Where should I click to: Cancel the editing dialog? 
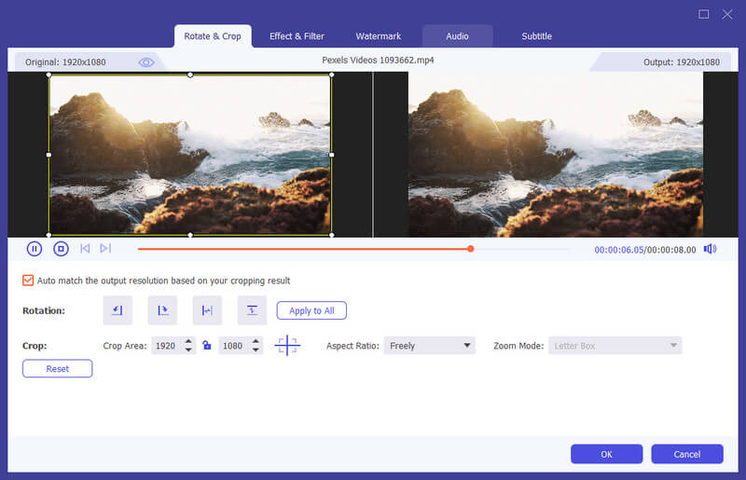click(x=687, y=454)
